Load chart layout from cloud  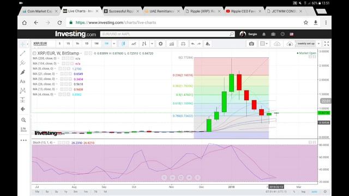277,44
